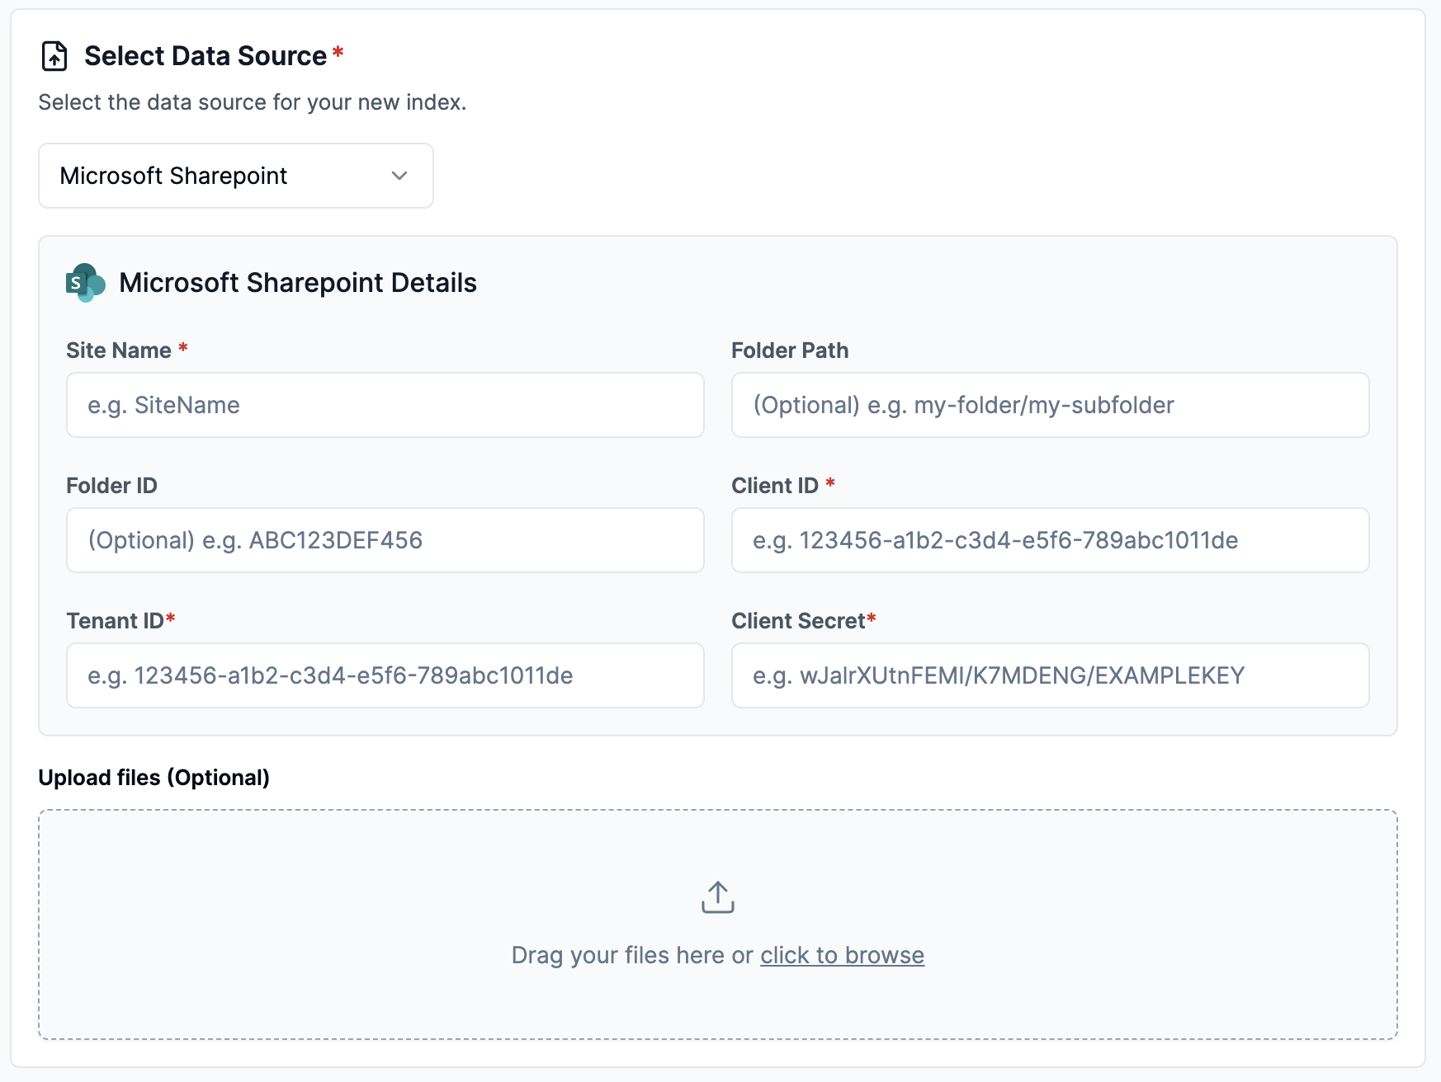Click the 'Client Secret' field label

[798, 621]
